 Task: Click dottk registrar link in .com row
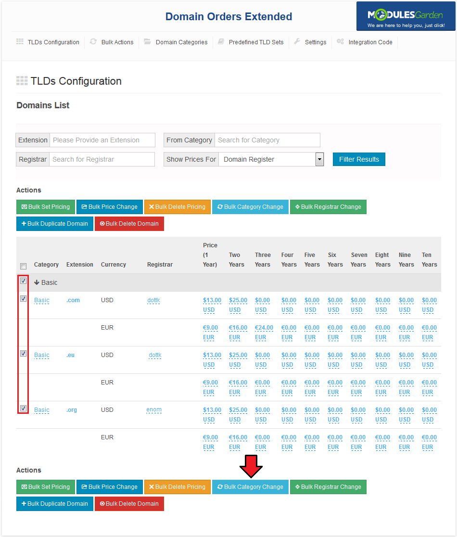pyautogui.click(x=154, y=300)
